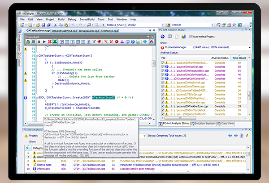The width and height of the screenshot is (269, 183).
Task: Select the OXDocTemplateS row in the file list
Action: point(204,110)
